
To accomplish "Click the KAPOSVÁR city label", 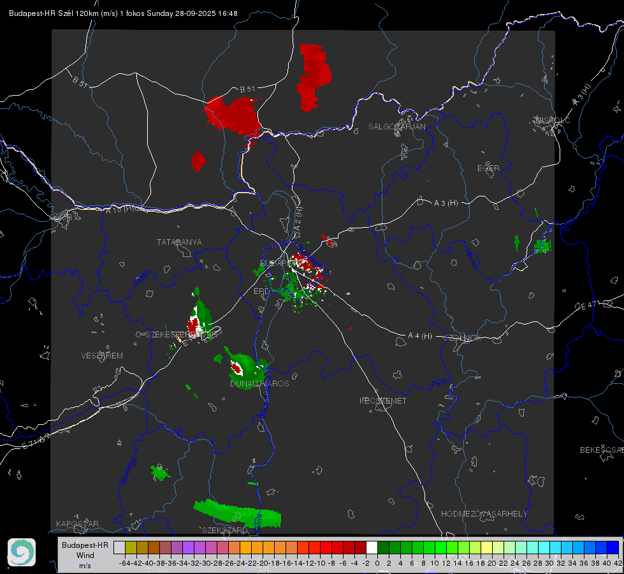I will [x=77, y=524].
